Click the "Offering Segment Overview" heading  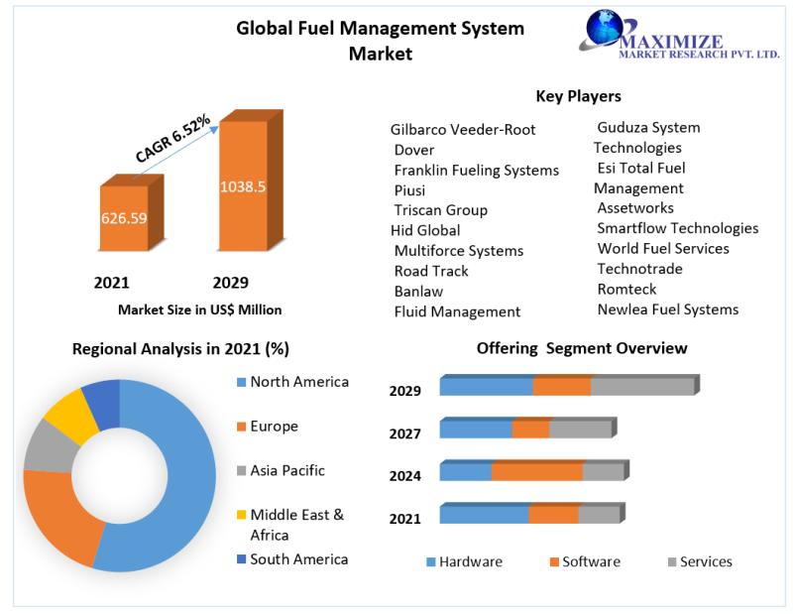coord(582,348)
